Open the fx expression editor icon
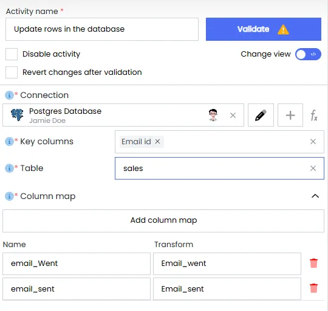Viewport: 328px width, 311px height. pyautogui.click(x=314, y=116)
